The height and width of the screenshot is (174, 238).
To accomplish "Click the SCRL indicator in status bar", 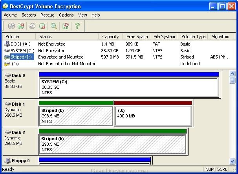I will click(x=222, y=169).
